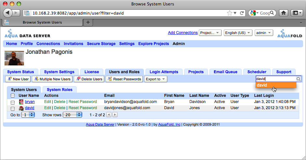Switch to the License tab
The image size is (306, 160).
(92, 72)
